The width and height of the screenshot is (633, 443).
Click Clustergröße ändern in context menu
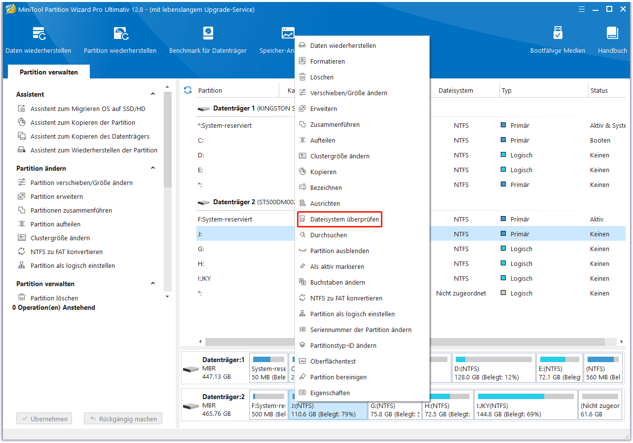point(362,156)
